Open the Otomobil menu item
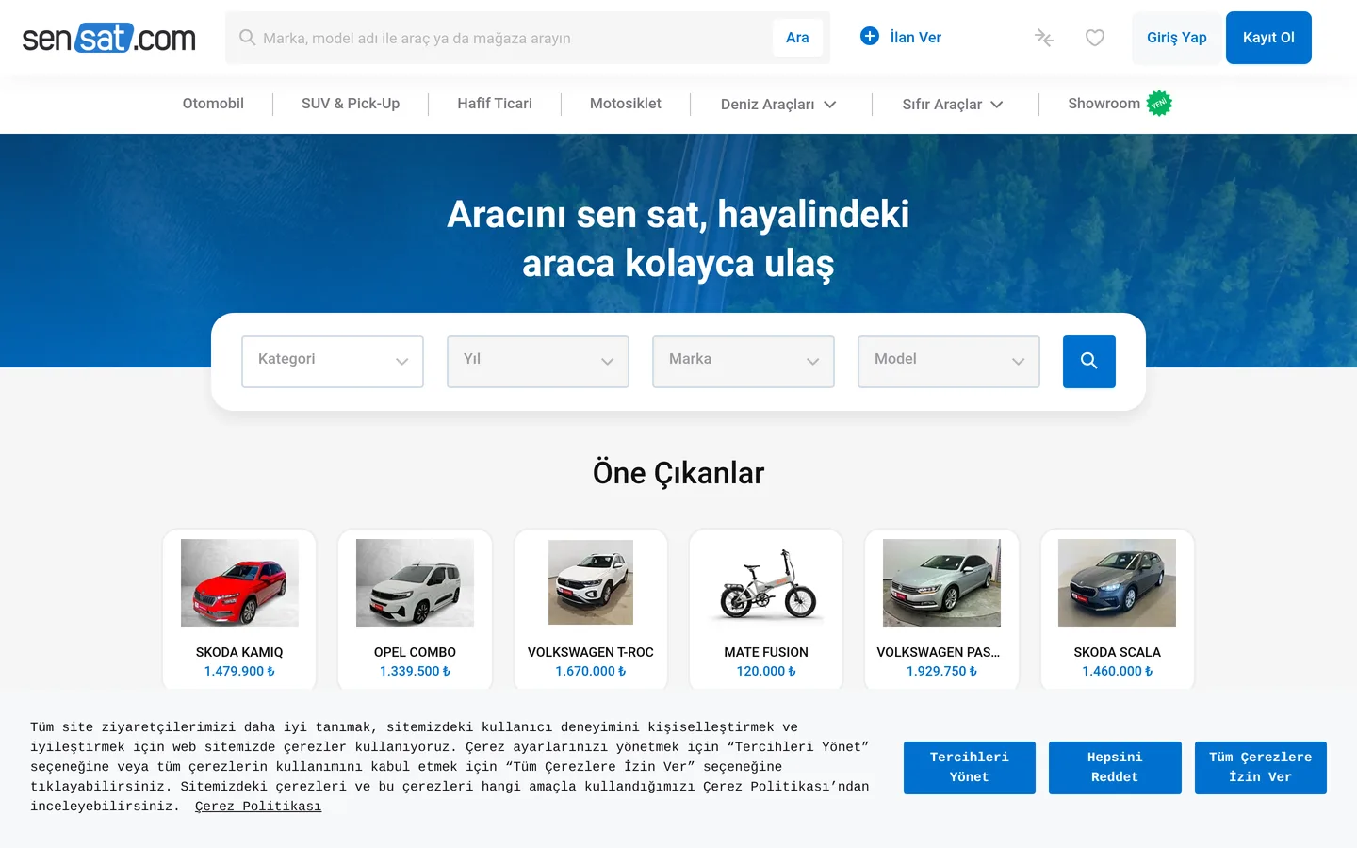This screenshot has height=848, width=1357. tap(213, 104)
